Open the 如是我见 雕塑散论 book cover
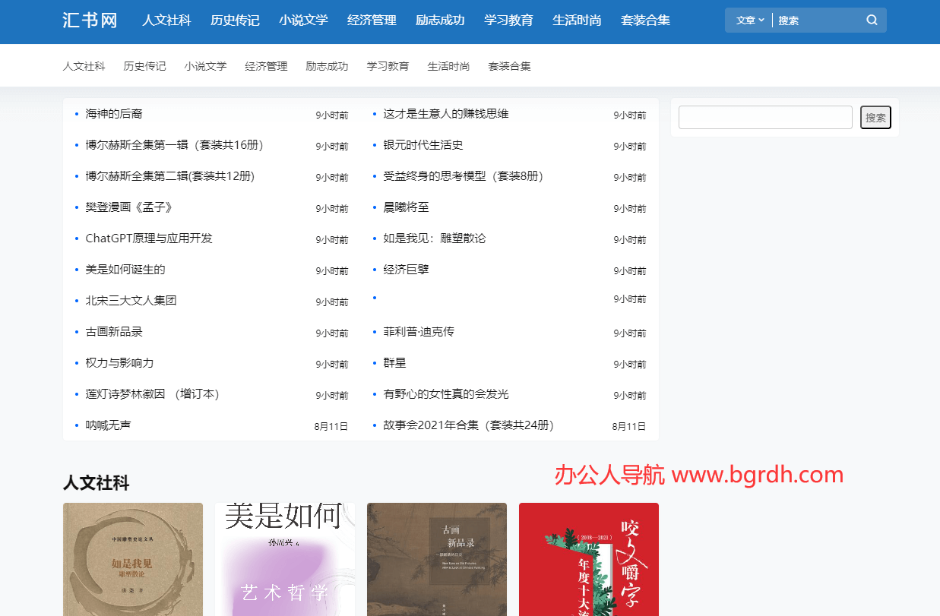 point(132,559)
